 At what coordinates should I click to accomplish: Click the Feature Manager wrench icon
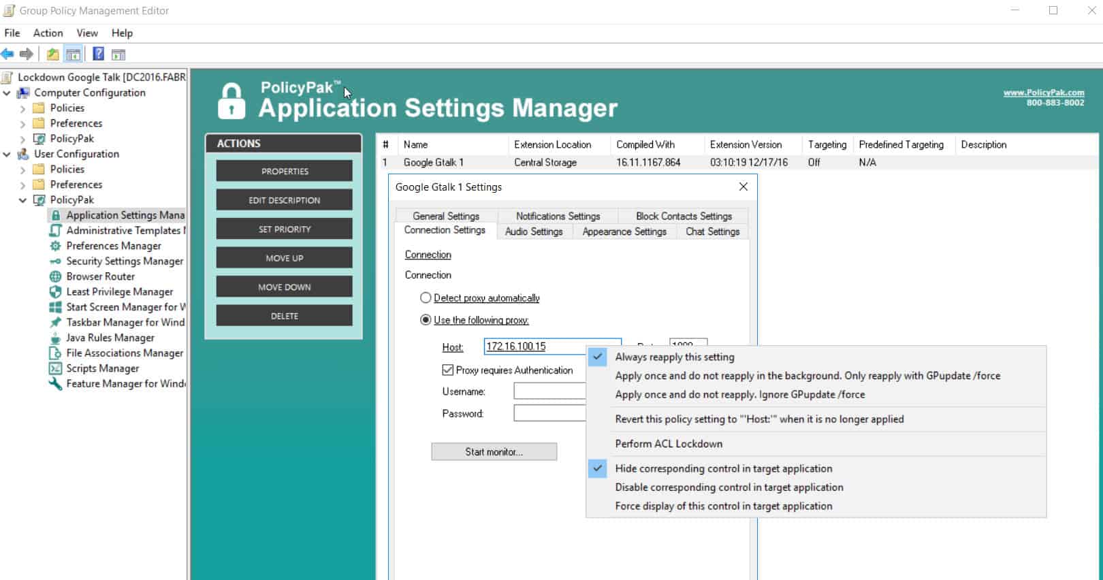click(56, 383)
